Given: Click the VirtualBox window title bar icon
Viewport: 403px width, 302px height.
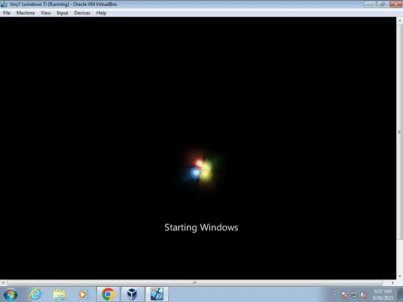Looking at the screenshot, I should click(x=4, y=4).
